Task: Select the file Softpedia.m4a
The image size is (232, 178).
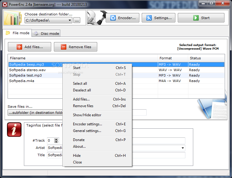Action: [x=22, y=81]
